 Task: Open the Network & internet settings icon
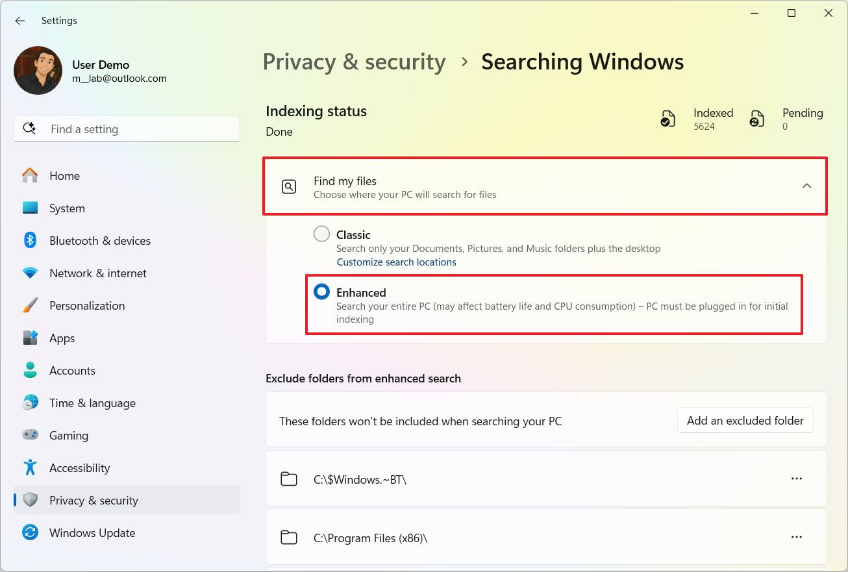click(30, 273)
